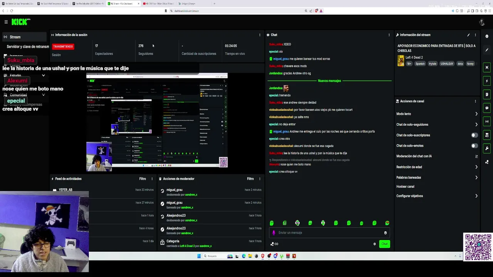Open the emoji picker in the message box
Screen dimensions: 493x277
pyautogui.click(x=385, y=233)
